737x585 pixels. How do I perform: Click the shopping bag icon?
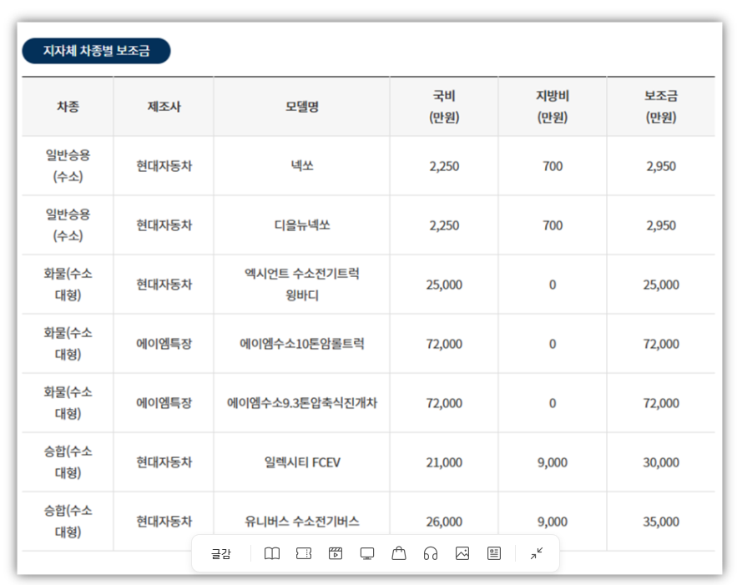(399, 553)
